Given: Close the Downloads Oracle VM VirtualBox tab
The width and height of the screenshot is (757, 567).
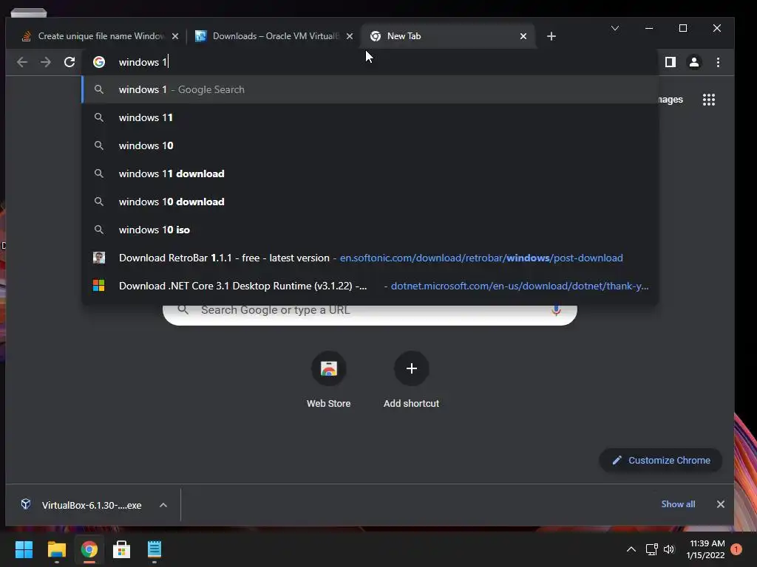Looking at the screenshot, I should click(350, 36).
